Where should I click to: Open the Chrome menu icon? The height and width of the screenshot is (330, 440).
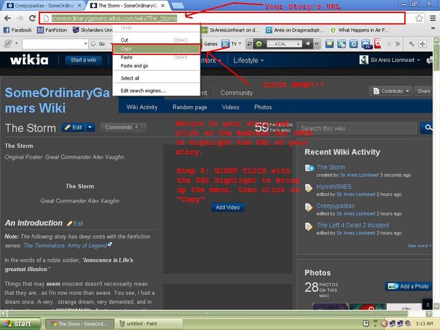click(x=432, y=19)
